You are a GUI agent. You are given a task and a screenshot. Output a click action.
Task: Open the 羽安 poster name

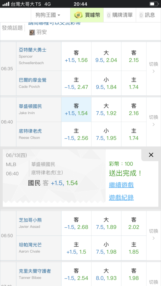click(x=41, y=32)
